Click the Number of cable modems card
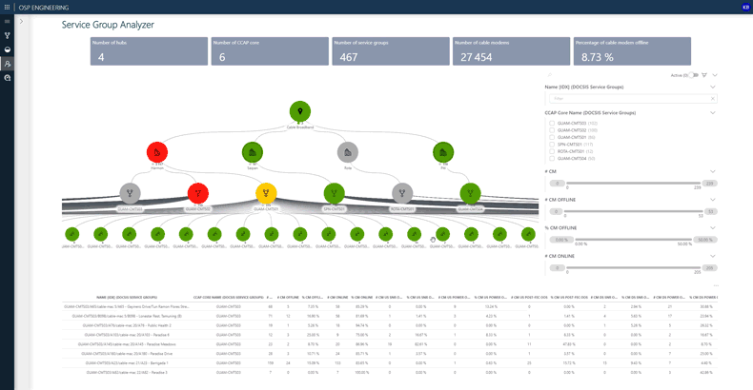 click(512, 51)
